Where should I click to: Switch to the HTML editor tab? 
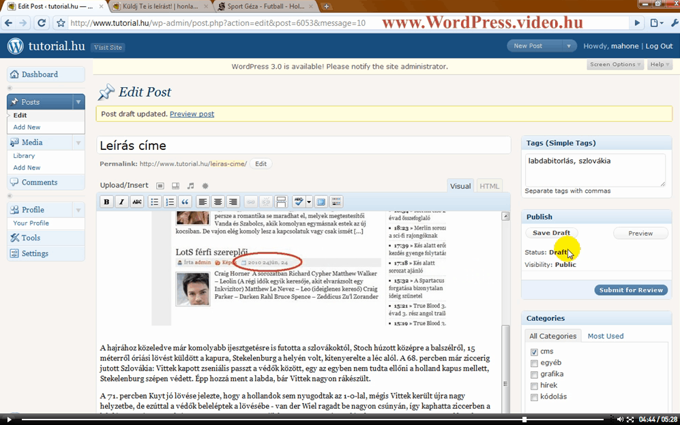coord(488,186)
